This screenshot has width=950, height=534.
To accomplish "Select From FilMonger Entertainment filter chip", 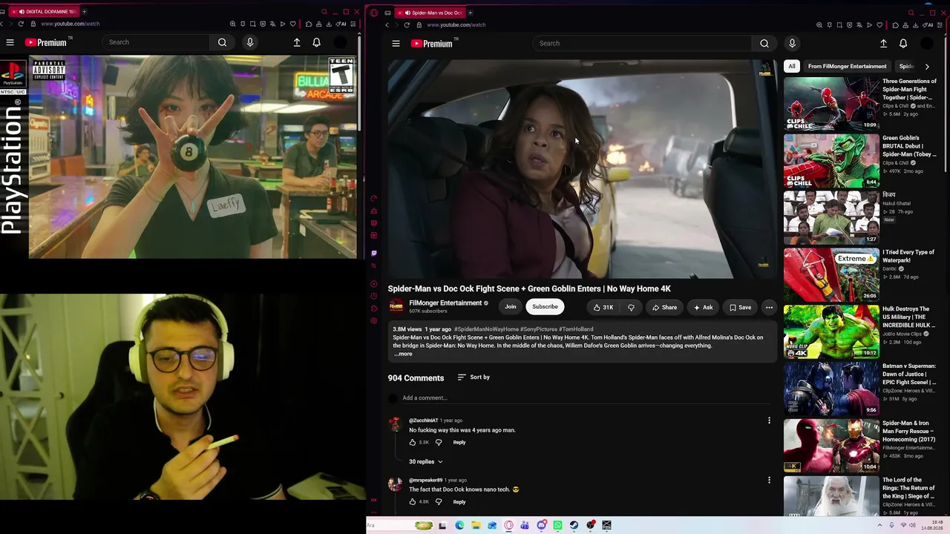I will coord(847,67).
